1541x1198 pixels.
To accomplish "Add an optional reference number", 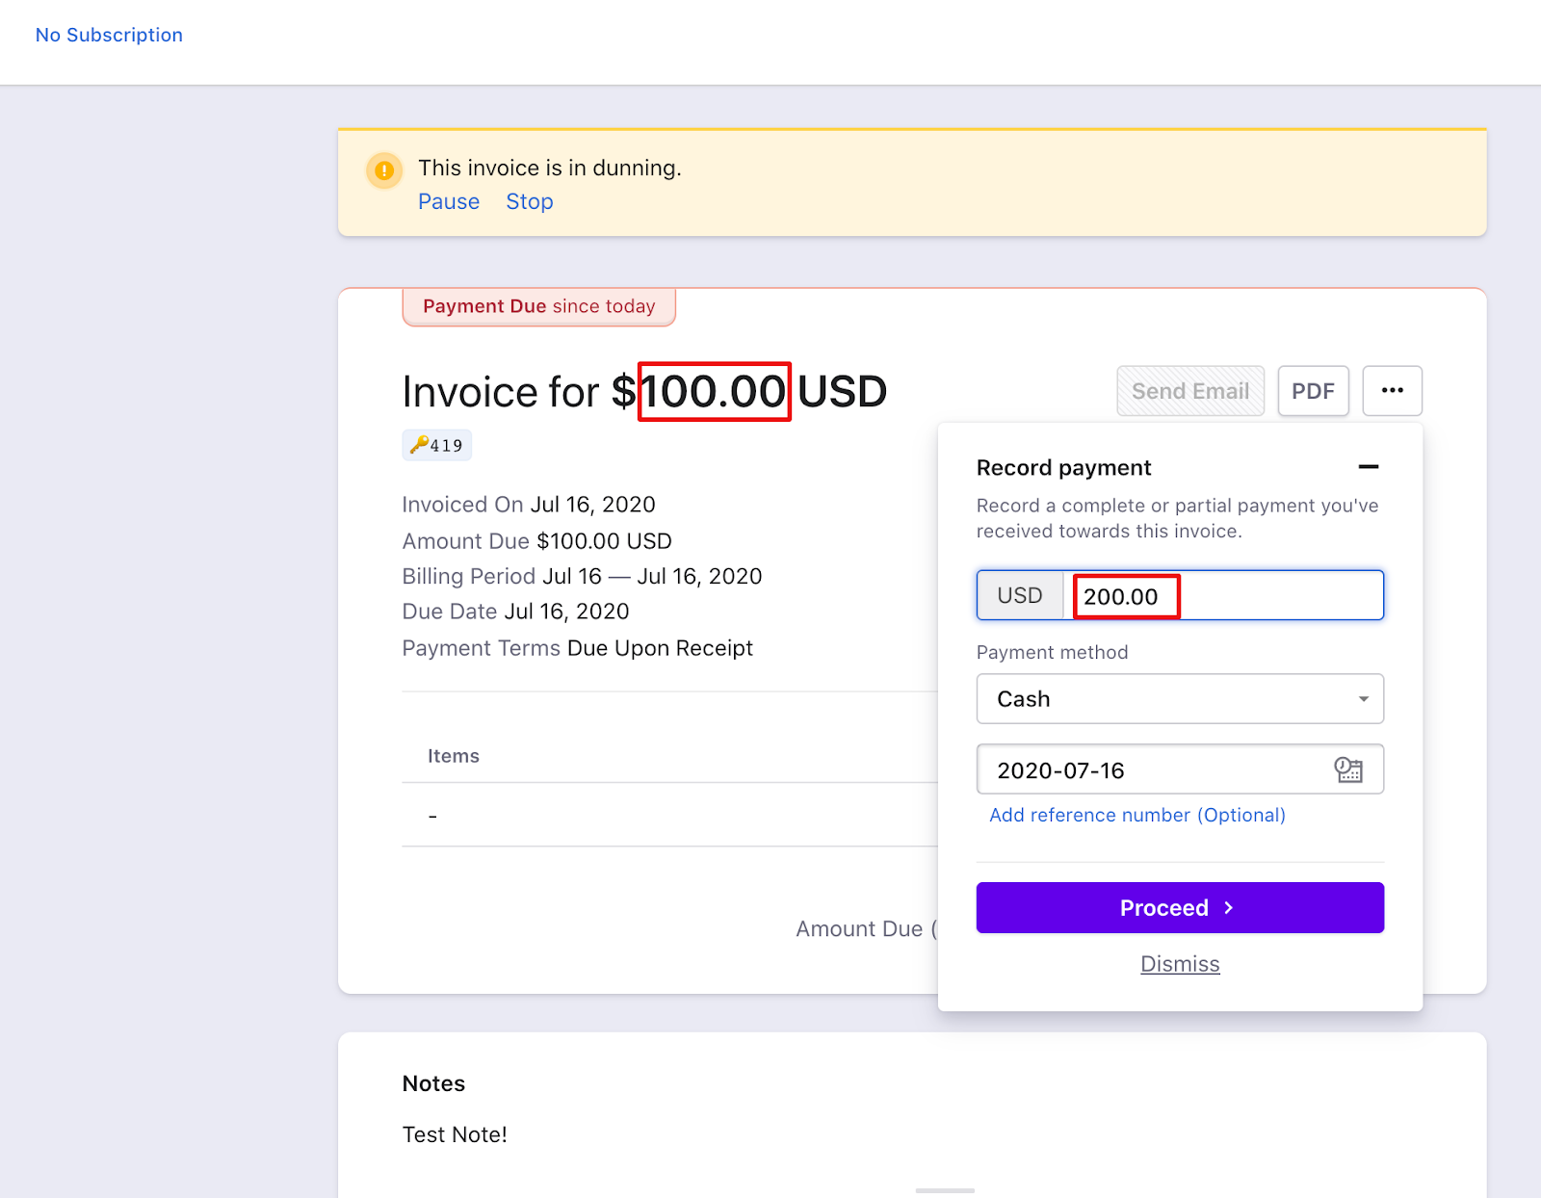I will pyautogui.click(x=1136, y=815).
